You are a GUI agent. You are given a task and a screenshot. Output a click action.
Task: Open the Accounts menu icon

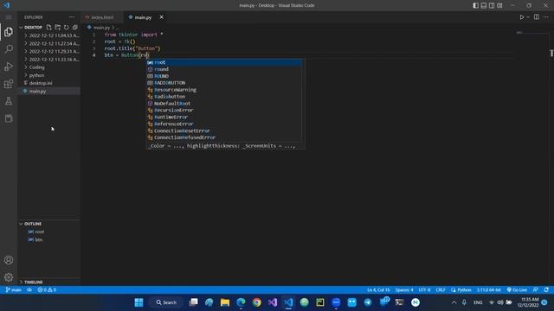click(9, 260)
